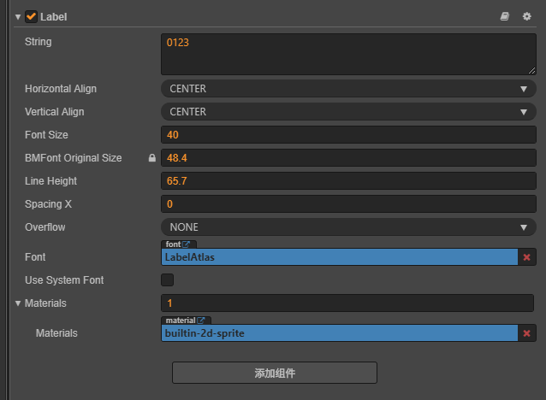Screen dimensions: 546x400
Task: Open the Horizontal Align dropdown
Action: (x=348, y=89)
